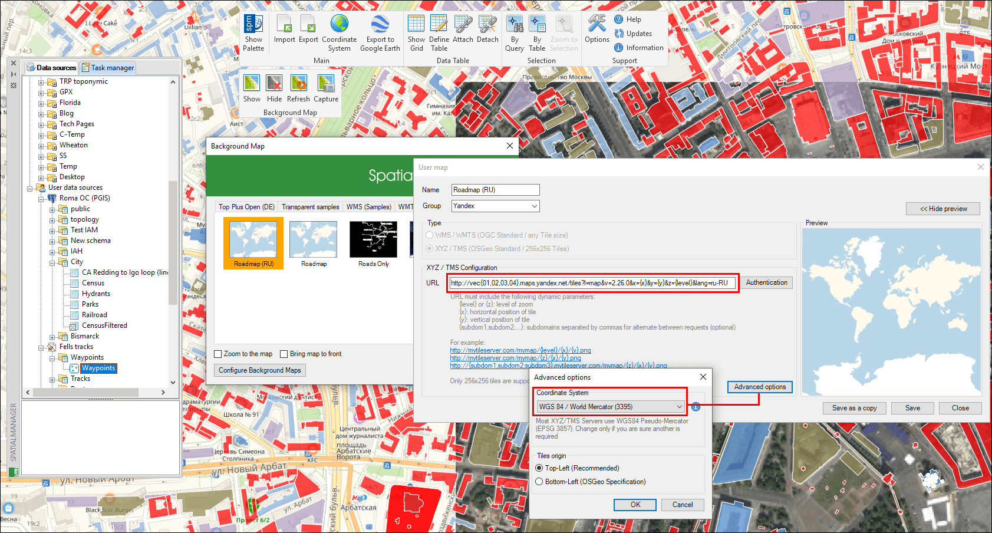Select WMS / WMTS type radio
992x533 pixels.
[430, 235]
